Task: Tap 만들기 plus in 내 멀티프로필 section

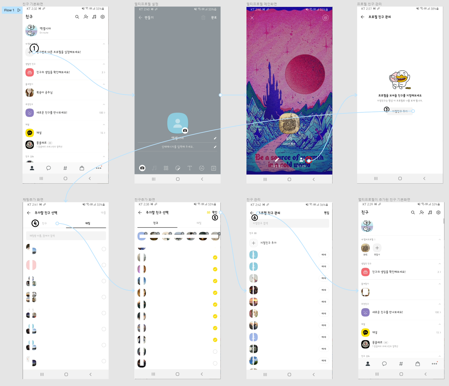Action: pyautogui.click(x=377, y=248)
